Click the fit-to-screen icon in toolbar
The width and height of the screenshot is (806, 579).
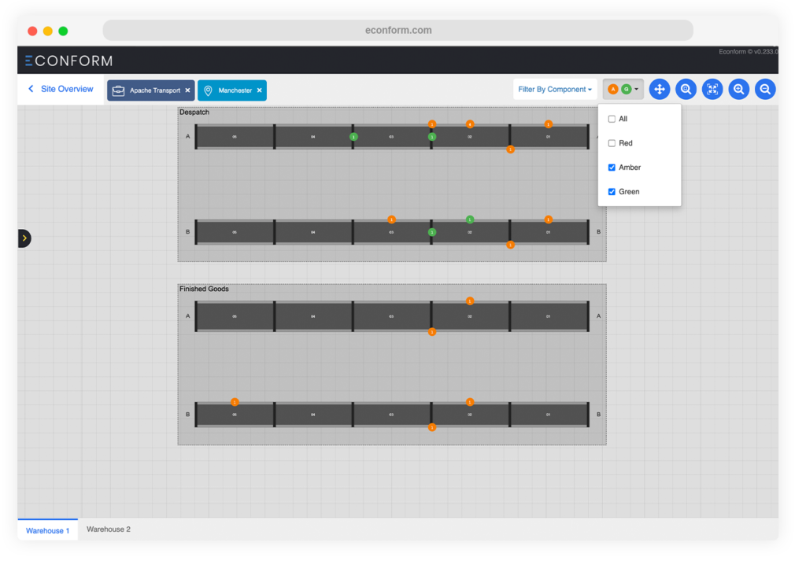712,90
